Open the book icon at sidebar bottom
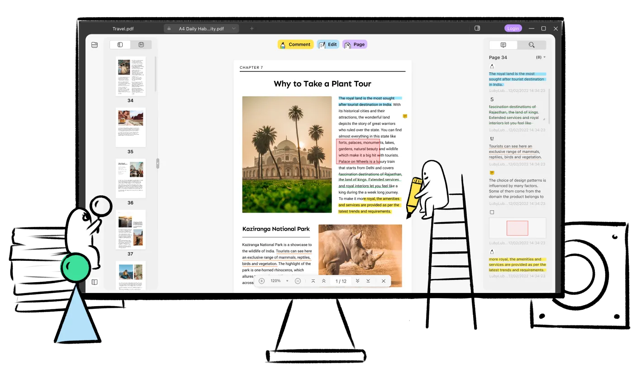Image resolution: width=636 pixels, height=383 pixels. click(x=95, y=282)
